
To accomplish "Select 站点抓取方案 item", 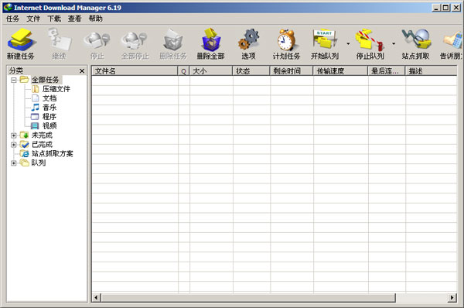I will (x=52, y=154).
